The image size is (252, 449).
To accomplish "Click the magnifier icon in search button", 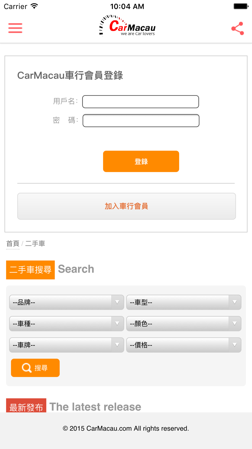I will coord(26,368).
